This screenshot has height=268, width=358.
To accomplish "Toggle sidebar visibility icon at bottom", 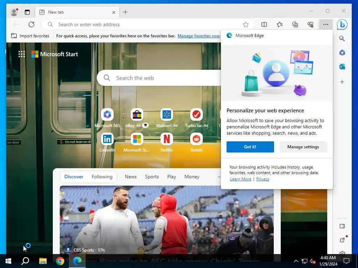I will click(342, 226).
